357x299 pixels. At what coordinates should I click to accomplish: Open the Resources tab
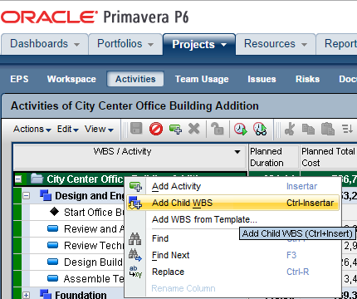(276, 44)
